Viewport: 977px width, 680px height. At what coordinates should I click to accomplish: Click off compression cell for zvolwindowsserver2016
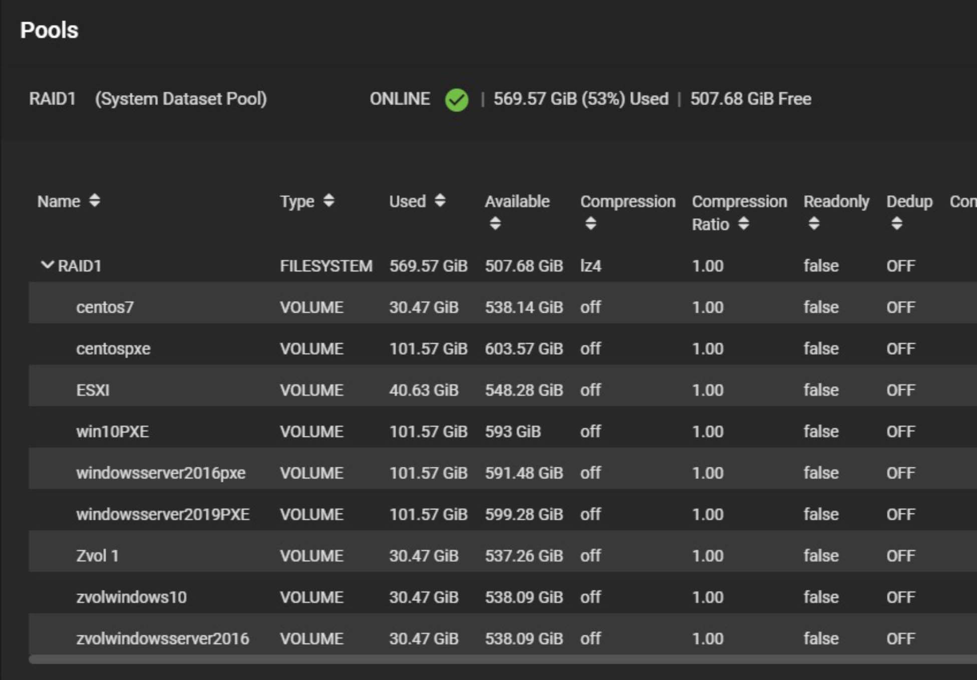coord(590,639)
